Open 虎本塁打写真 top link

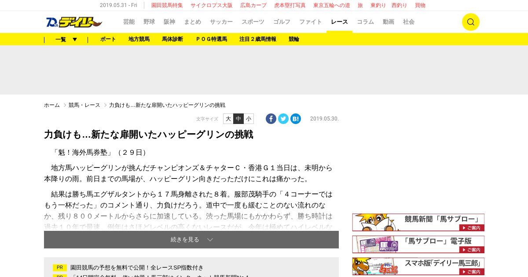[290, 5]
